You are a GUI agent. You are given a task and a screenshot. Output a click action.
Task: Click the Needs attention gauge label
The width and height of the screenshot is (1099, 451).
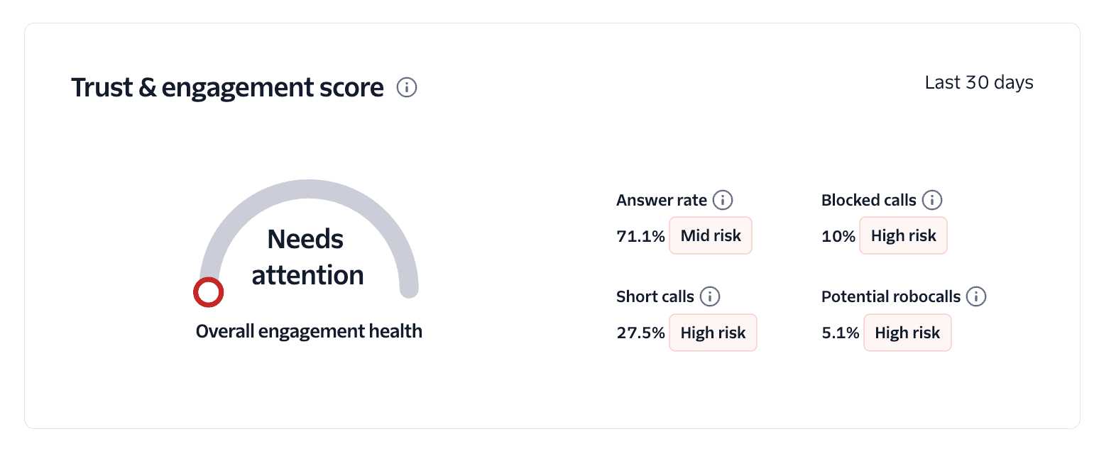pos(306,257)
